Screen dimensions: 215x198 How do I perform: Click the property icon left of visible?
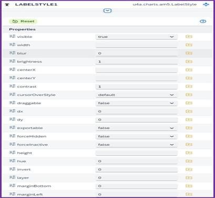(12, 36)
